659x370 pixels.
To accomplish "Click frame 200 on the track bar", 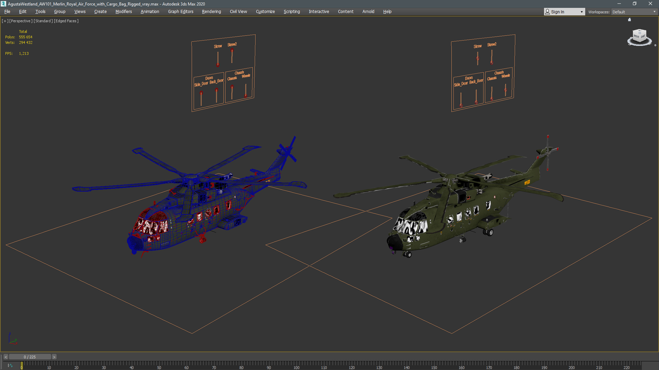I will (x=571, y=366).
